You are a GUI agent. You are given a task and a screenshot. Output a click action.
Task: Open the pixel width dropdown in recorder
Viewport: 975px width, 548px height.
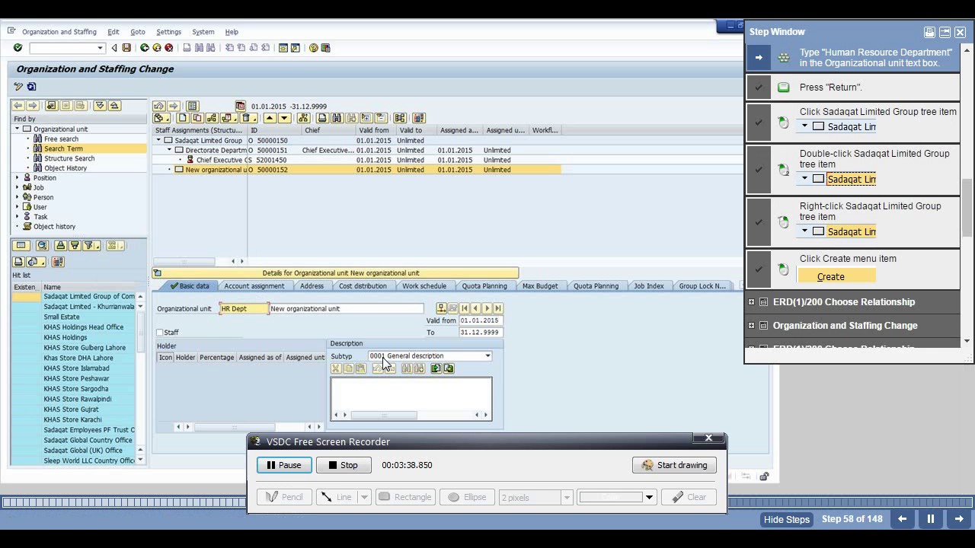point(566,498)
